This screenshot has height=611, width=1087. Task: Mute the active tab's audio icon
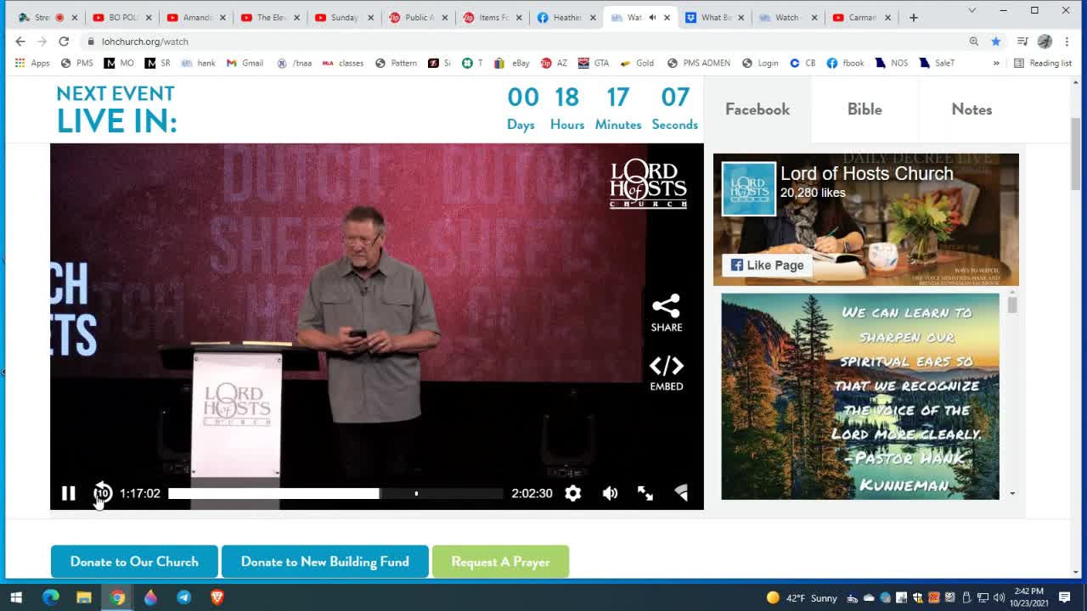coord(652,17)
